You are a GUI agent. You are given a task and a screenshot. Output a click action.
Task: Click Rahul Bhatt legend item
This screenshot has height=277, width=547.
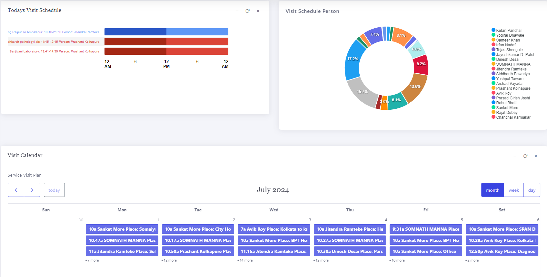(504, 103)
